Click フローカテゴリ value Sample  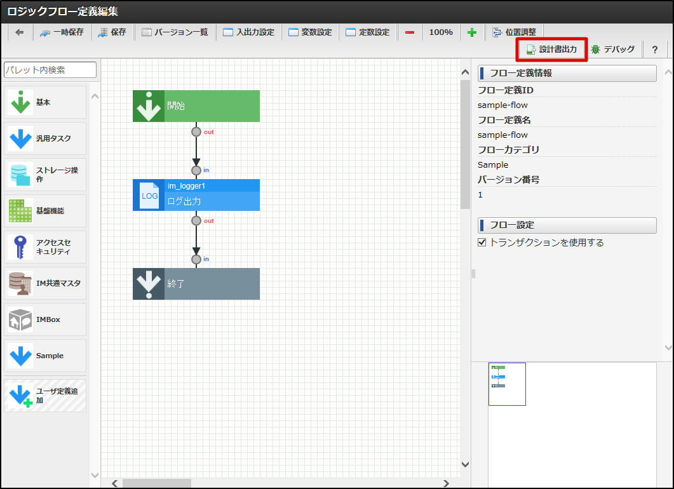coord(492,165)
